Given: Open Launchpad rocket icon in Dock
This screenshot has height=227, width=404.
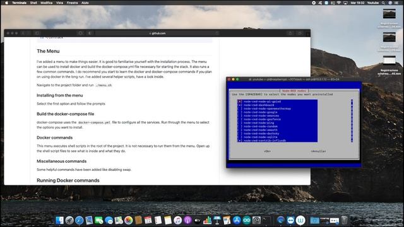Looking at the screenshot, I should pos(69,220).
